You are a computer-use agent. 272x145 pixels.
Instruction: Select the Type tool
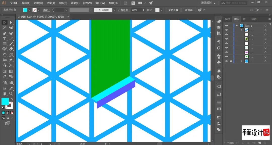pyautogui.click(x=5, y=39)
